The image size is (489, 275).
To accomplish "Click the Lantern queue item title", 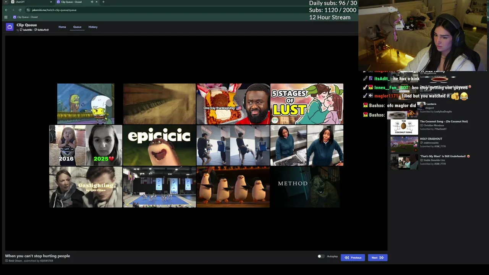I will [x=431, y=104].
